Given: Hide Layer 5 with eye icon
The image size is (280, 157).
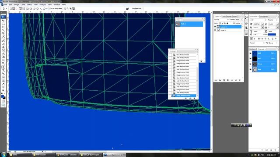Looking at the screenshot, I should pos(215,30).
